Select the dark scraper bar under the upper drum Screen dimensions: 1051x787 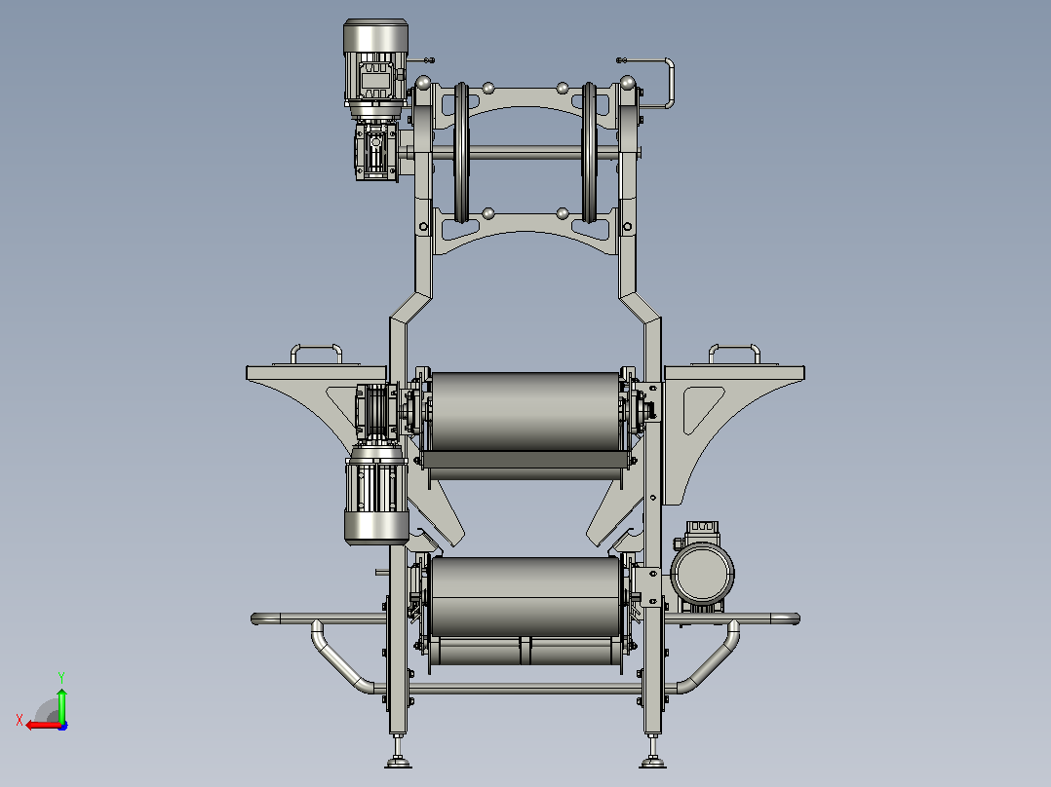[x=525, y=460]
